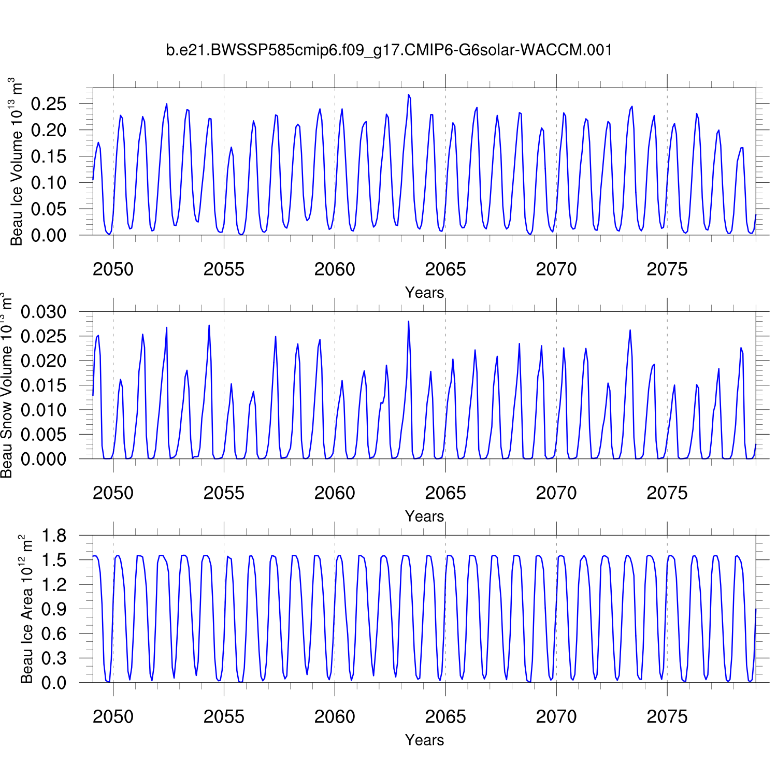This screenshot has height=777, width=777.
Task: Click the 0.9 tick on ice area axis
Action: [54, 609]
